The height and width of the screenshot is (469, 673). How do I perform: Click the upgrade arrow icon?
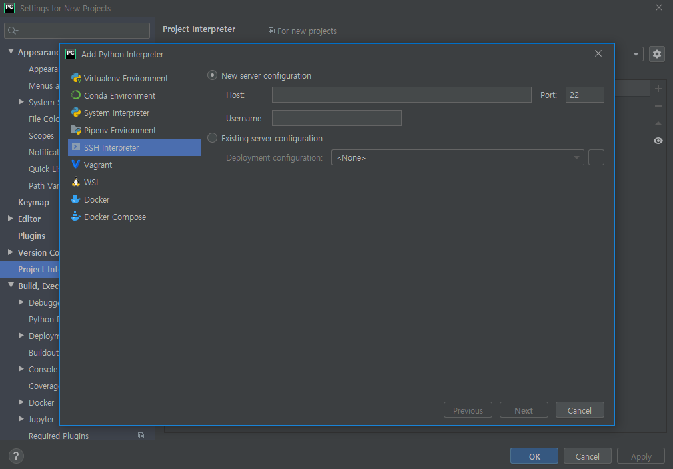pos(658,123)
